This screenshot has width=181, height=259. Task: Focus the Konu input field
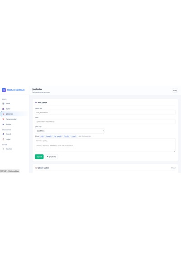click(105, 122)
